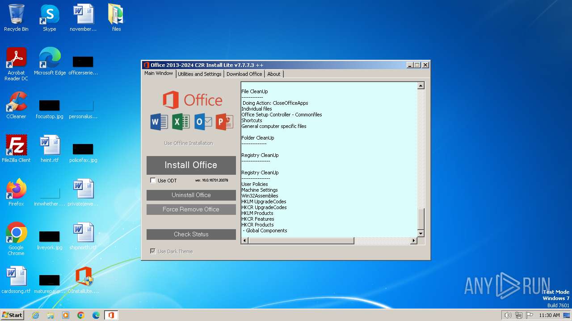Click Force Remove Office button
572x321 pixels.
pos(191,210)
